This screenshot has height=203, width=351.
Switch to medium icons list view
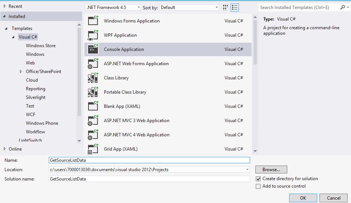pos(235,7)
